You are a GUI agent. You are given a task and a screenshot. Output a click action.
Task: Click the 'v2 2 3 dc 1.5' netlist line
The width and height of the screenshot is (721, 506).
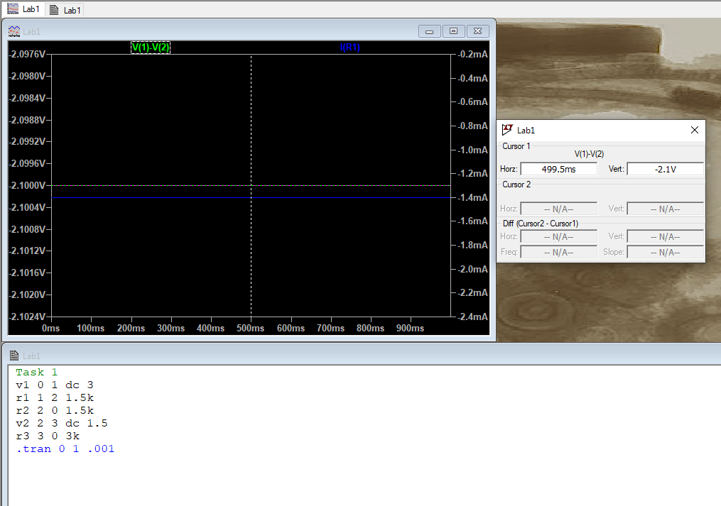point(62,423)
